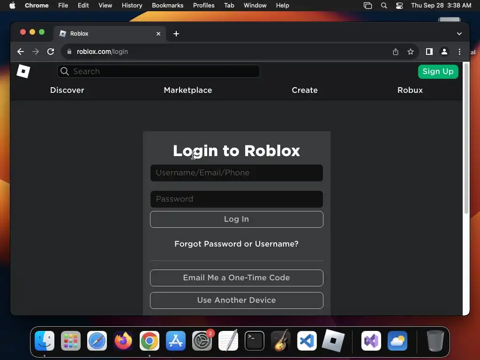Click Use Another Device button

coord(237,300)
